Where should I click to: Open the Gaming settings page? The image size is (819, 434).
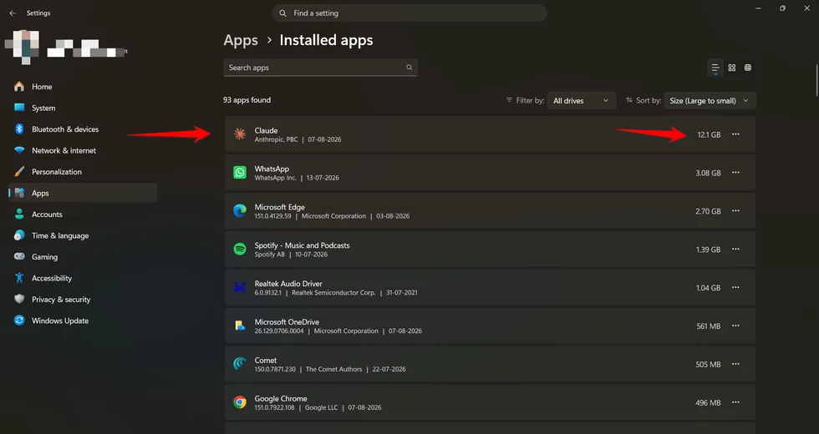(83, 257)
